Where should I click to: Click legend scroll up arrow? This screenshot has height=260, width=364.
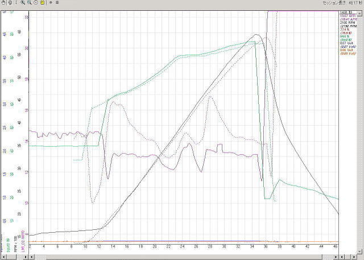tap(360, 13)
